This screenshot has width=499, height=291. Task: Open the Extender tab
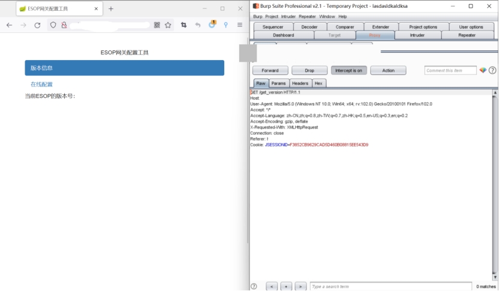point(381,27)
